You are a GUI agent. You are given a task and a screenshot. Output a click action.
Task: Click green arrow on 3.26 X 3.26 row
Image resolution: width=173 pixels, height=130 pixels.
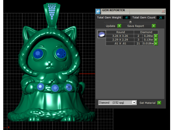(156, 36)
